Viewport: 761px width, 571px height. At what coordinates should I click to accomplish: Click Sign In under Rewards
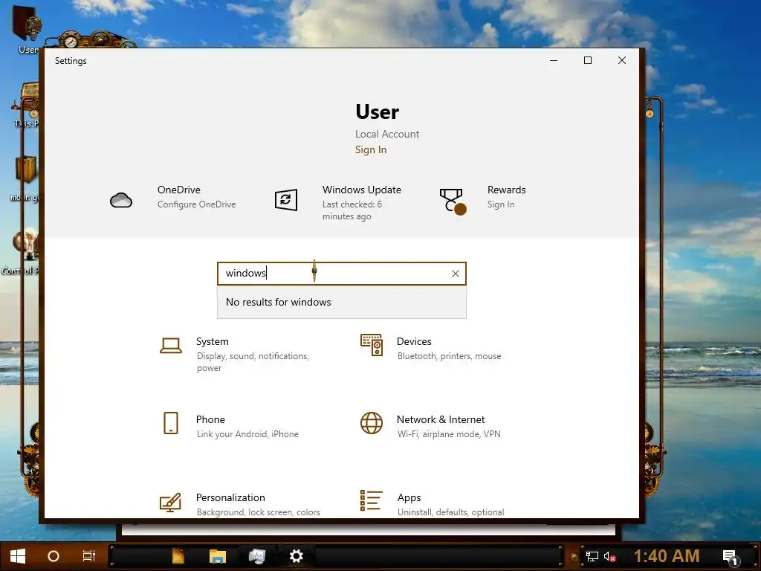501,204
